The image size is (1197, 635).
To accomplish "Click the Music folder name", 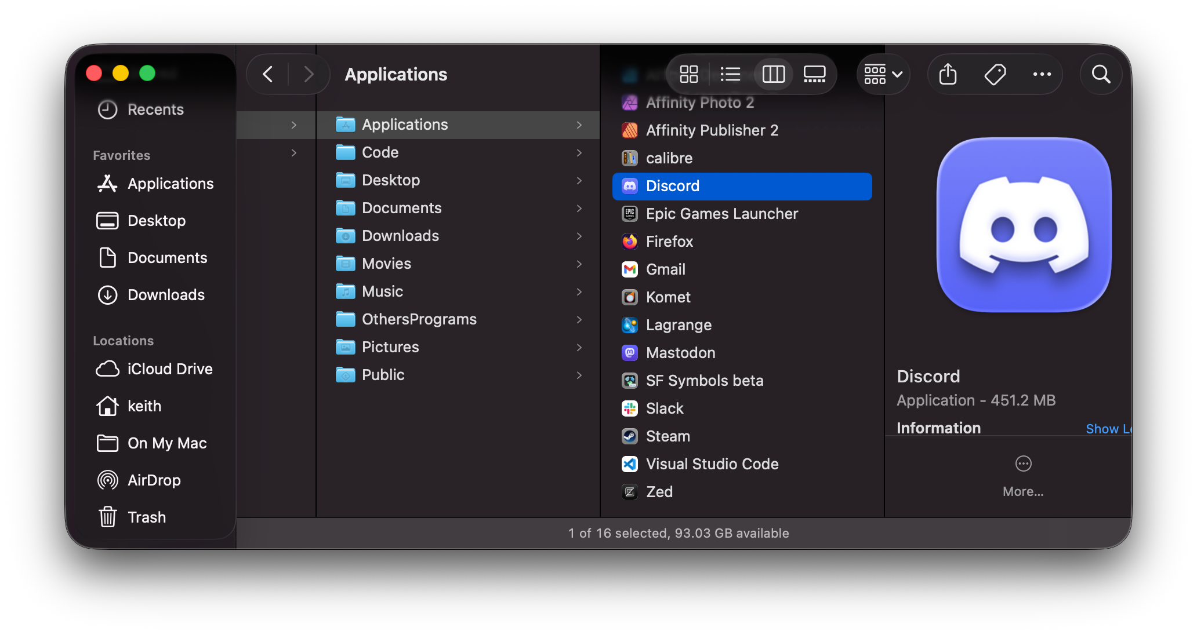I will [382, 291].
